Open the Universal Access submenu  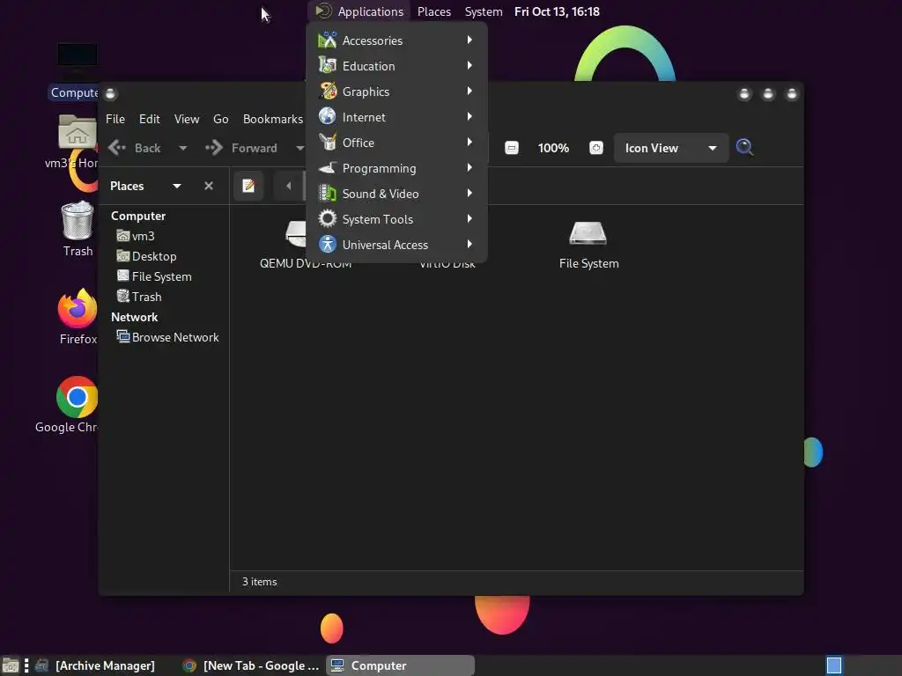[397, 245]
